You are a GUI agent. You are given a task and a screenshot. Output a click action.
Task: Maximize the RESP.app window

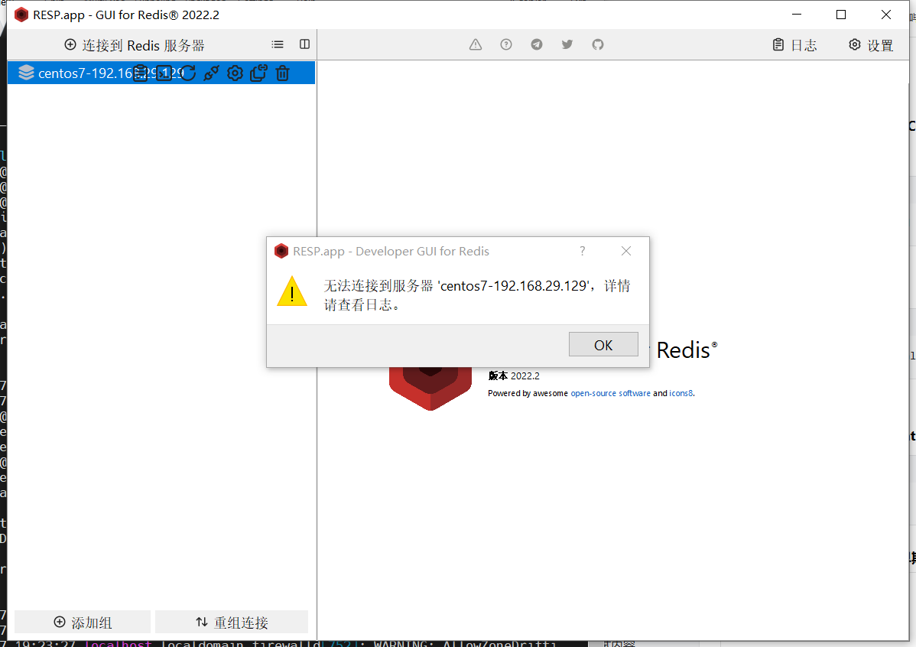coord(841,15)
